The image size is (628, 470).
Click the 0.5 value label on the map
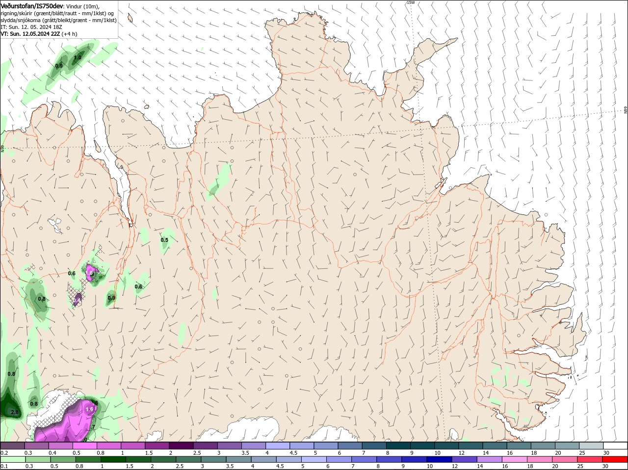(x=164, y=240)
